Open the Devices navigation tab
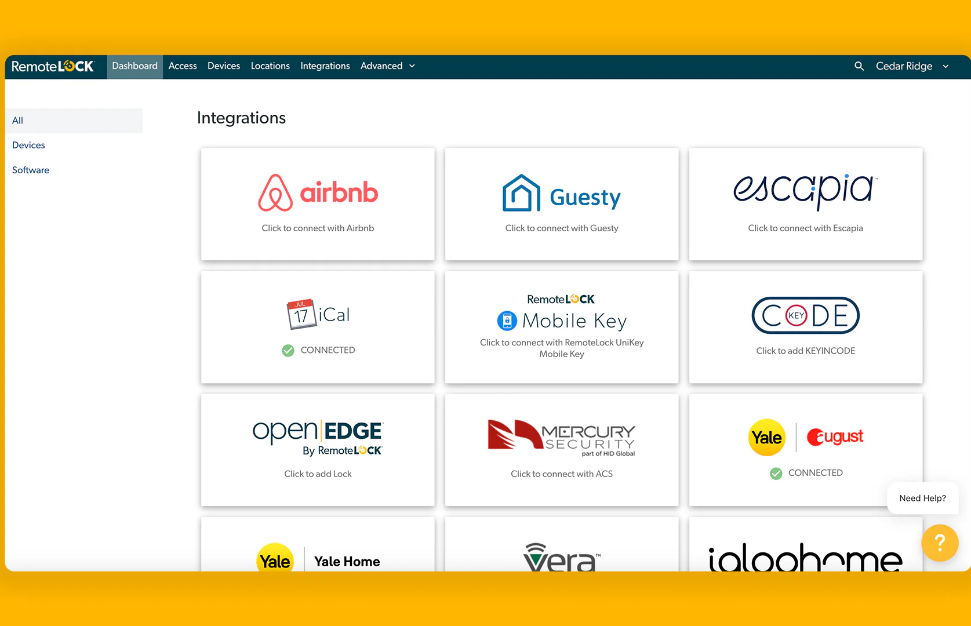The width and height of the screenshot is (971, 626). click(x=224, y=66)
